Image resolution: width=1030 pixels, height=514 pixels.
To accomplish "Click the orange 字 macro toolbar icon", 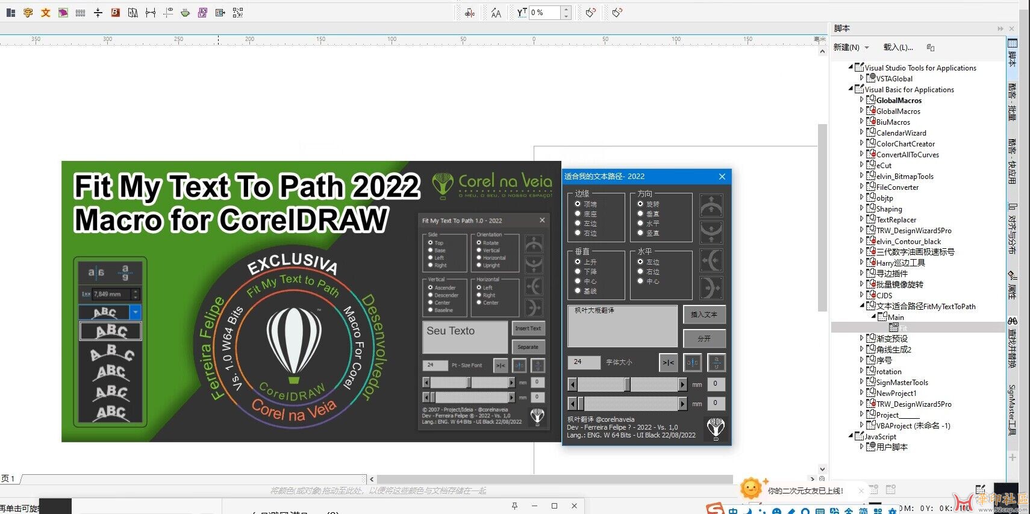I will click(x=28, y=13).
